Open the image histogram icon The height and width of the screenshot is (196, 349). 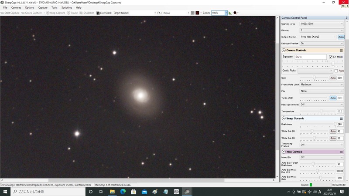[x=230, y=13]
